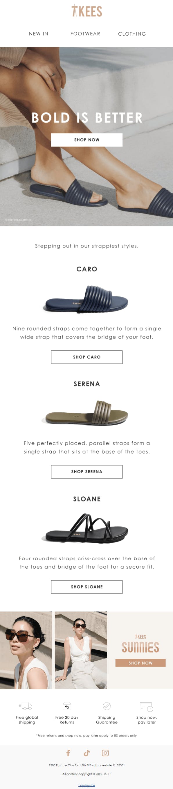Open the CLOTHING menu item
Screen dimensions: 173x789
tap(132, 34)
